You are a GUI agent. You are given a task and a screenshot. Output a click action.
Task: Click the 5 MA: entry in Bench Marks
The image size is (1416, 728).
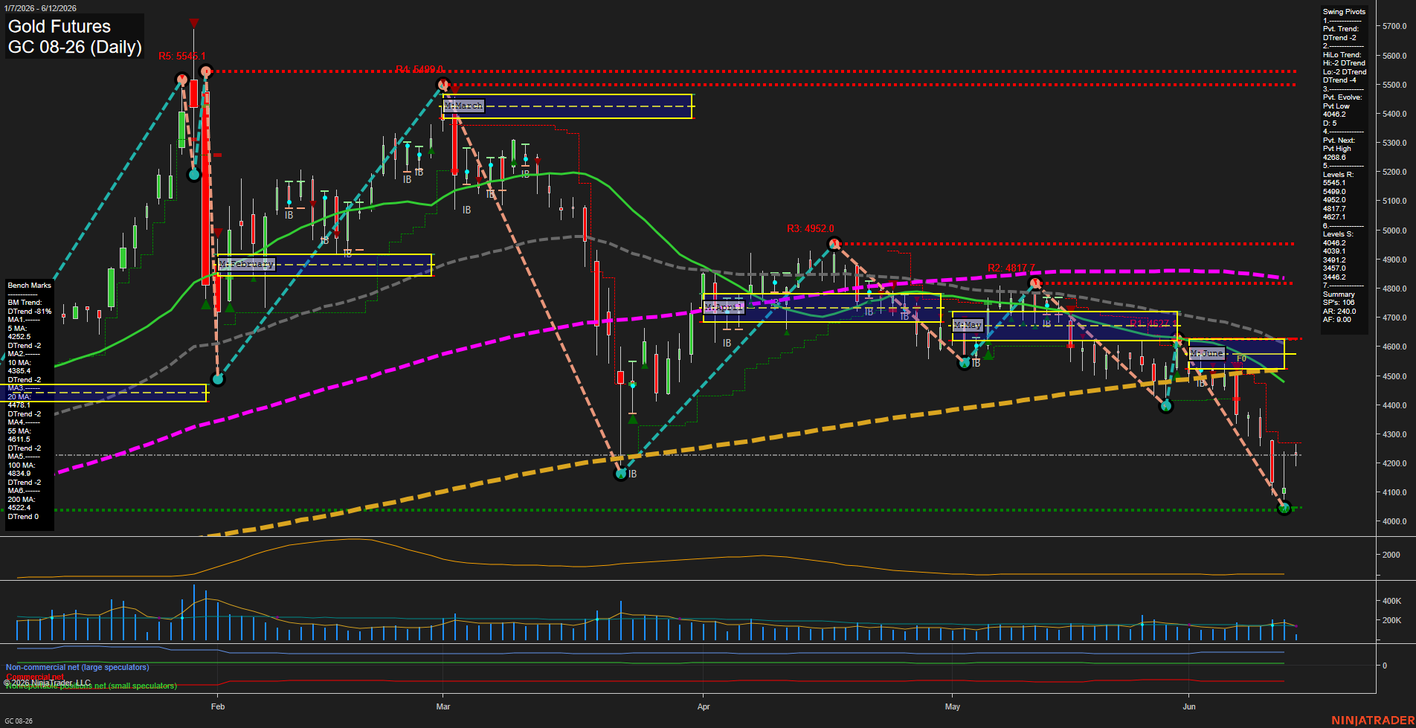tap(18, 329)
